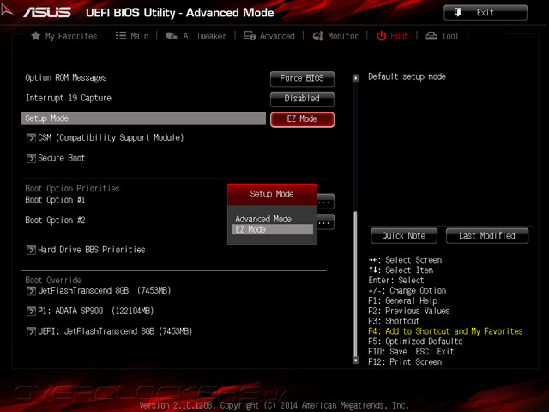Image resolution: width=549 pixels, height=412 pixels.
Task: Select the Option ROM Messages label
Action: coord(66,78)
